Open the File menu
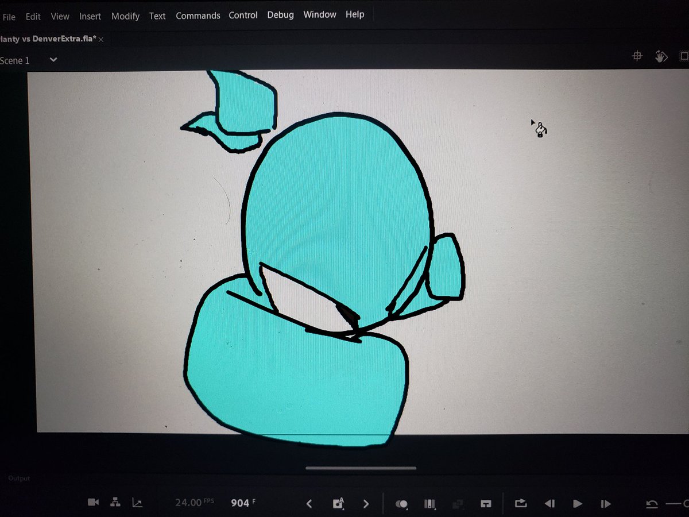Image resolution: width=689 pixels, height=517 pixels. pos(9,17)
